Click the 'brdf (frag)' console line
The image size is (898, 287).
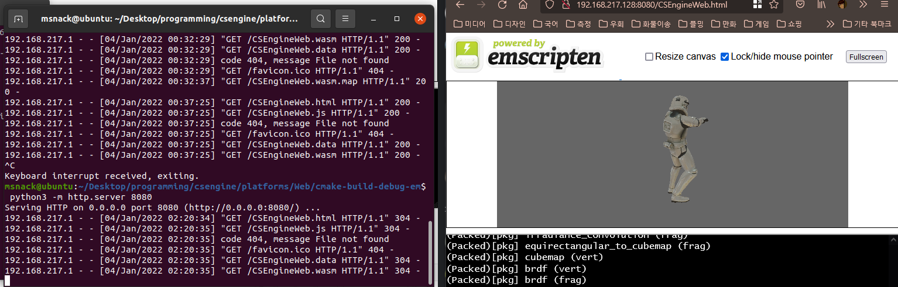click(x=516, y=281)
